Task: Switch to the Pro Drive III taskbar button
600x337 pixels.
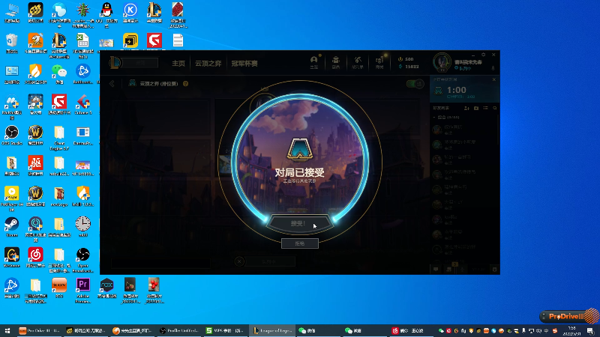Action: tap(40, 330)
